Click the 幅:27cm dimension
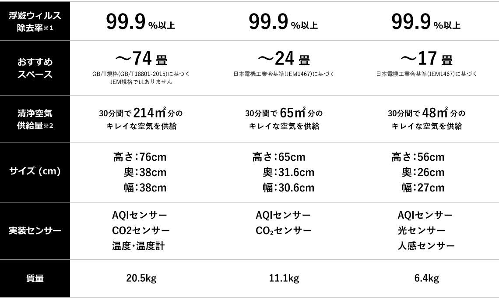499x298 pixels. pos(423,188)
